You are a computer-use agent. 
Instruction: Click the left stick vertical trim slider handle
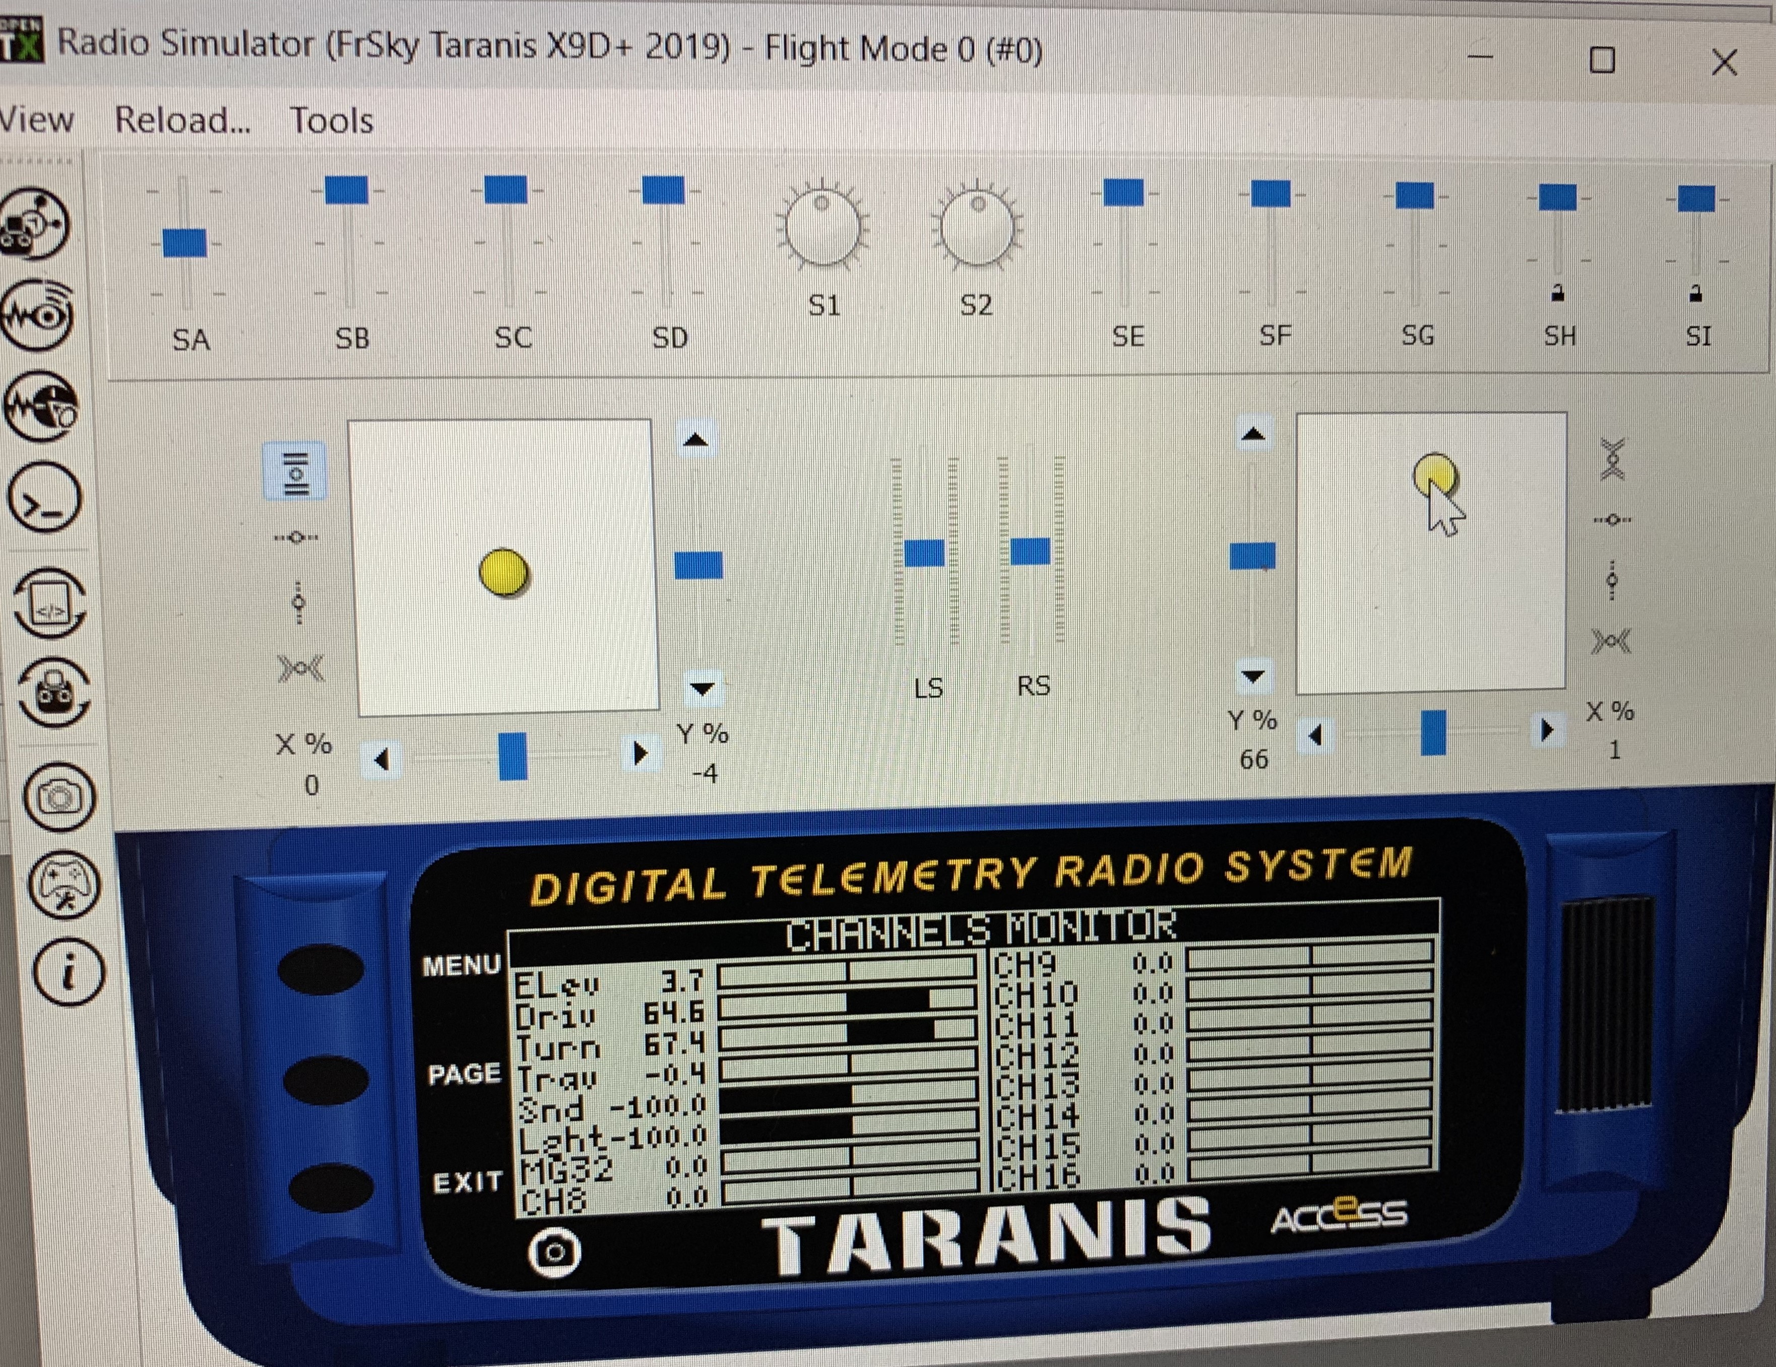699,565
